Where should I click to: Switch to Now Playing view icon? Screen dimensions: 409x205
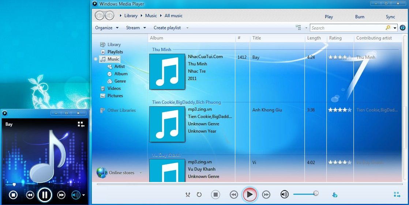pos(397,194)
